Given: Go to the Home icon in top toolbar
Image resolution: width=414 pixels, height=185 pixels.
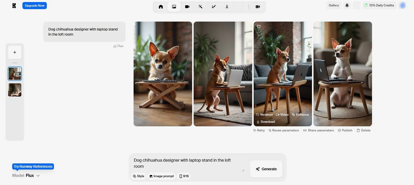Looking at the screenshot, I should click(x=161, y=7).
